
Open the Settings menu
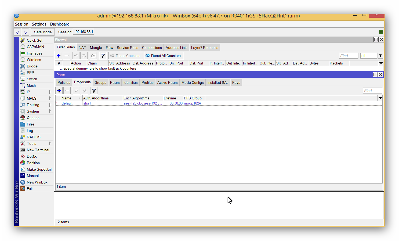pyautogui.click(x=39, y=24)
